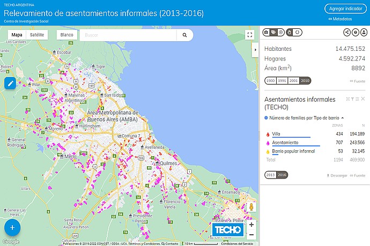Click the Barrio popular informal label
This screenshot has height=246, width=370.
293,151
